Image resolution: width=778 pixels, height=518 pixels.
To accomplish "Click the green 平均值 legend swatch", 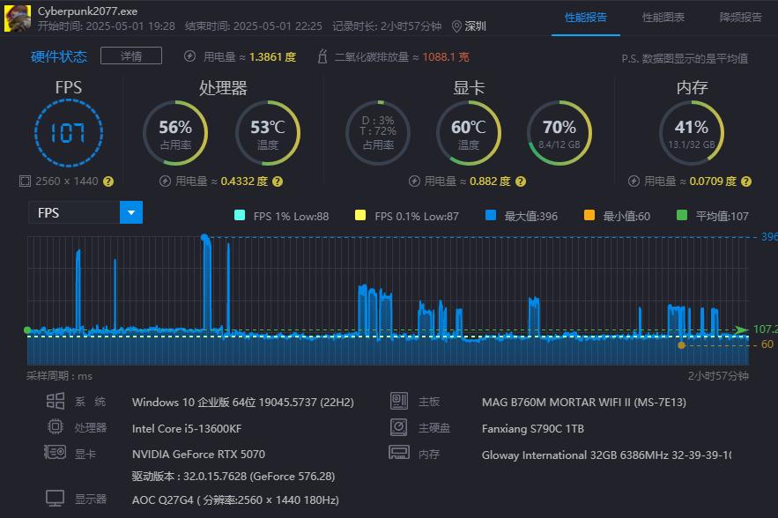I will (x=682, y=215).
